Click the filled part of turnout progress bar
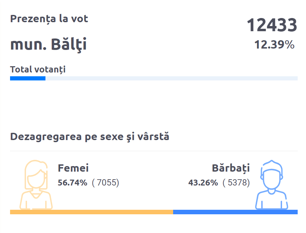Image resolution: width=306 pixels, height=233 pixels. pos(28,78)
